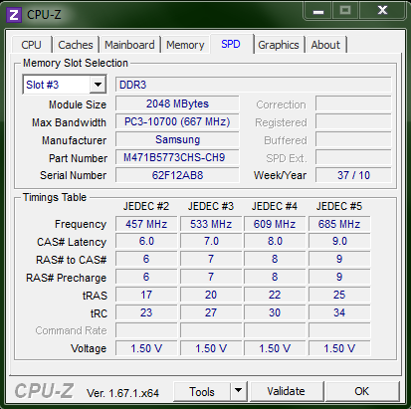Image resolution: width=411 pixels, height=409 pixels.
Task: Click the 457 MHz frequency cell
Action: 146,224
